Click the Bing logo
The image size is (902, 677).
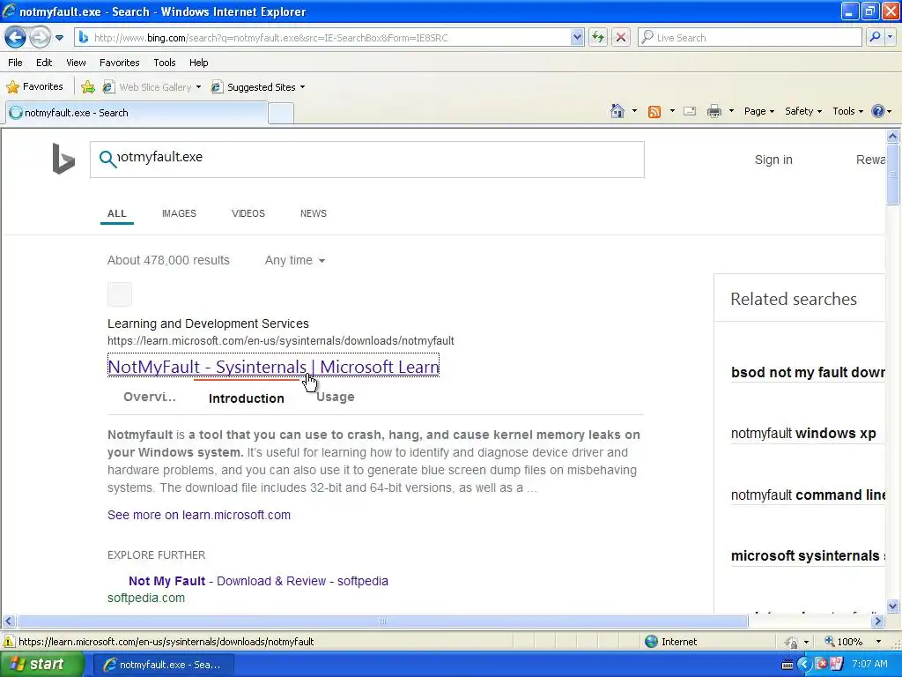63,159
